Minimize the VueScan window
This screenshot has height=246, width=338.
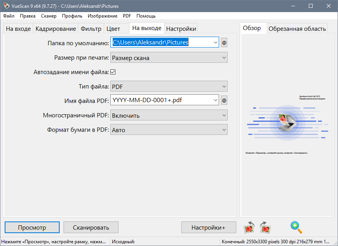(x=293, y=6)
